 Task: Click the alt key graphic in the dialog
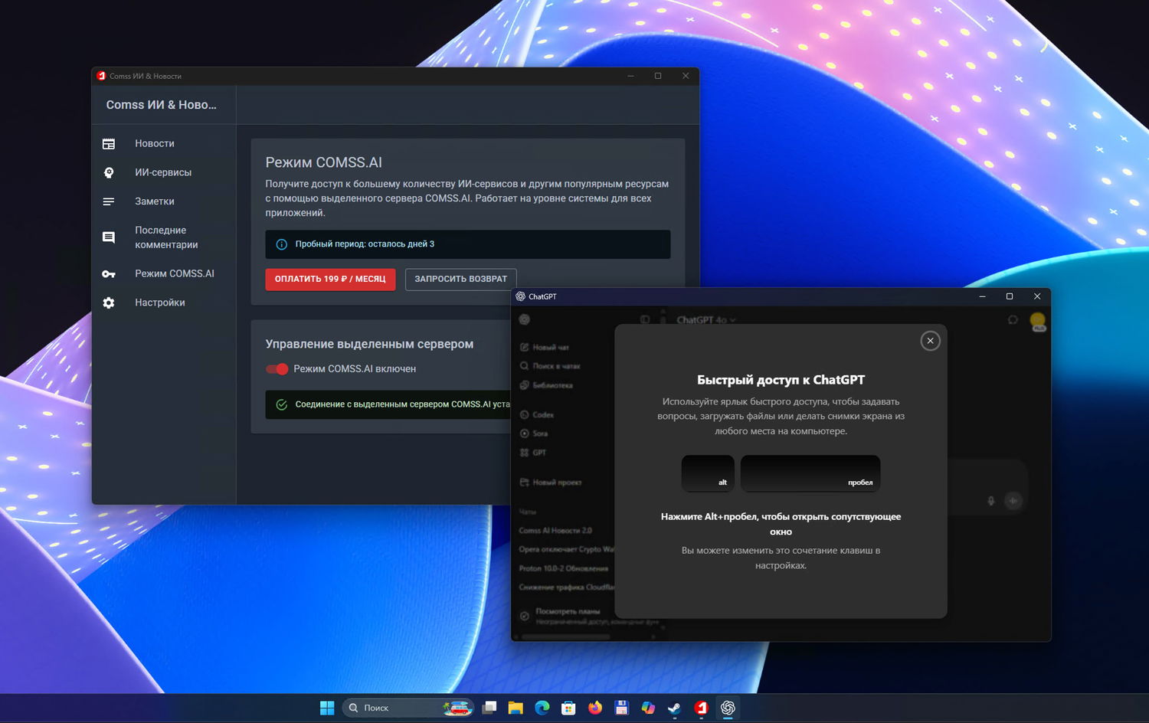tap(708, 473)
